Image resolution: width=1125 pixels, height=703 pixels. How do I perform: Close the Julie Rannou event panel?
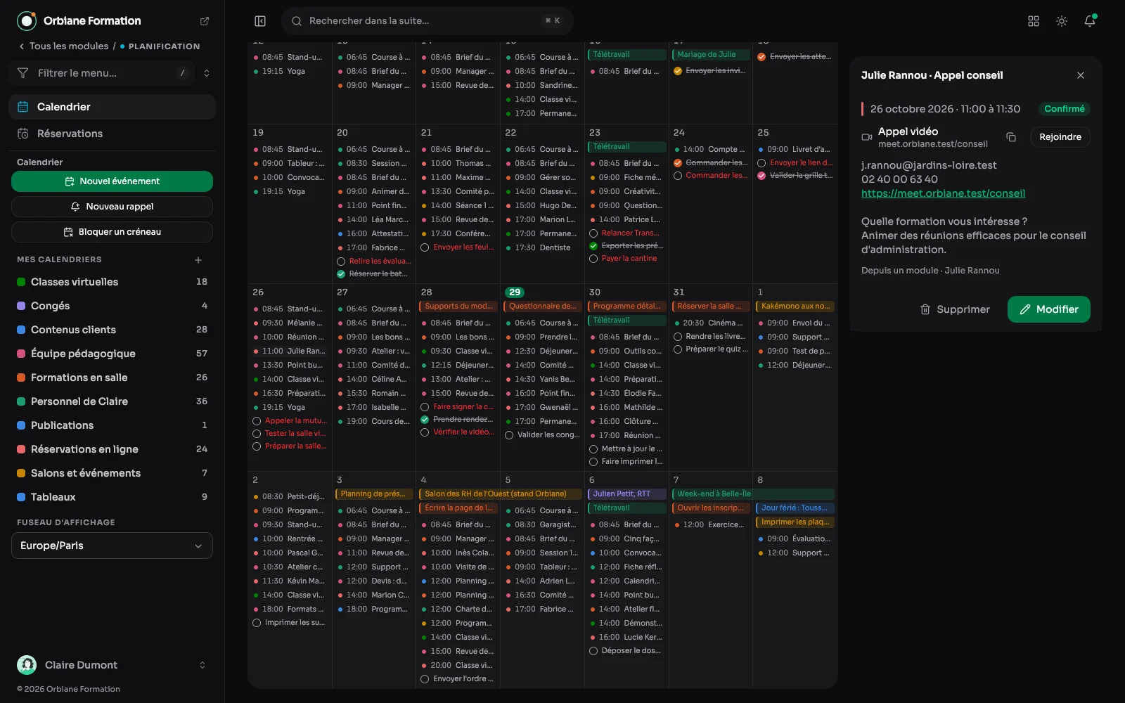click(x=1081, y=75)
